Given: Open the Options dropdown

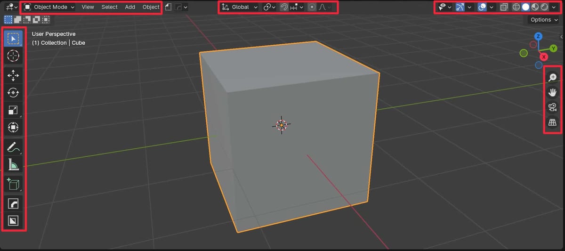Looking at the screenshot, I should coord(543,20).
